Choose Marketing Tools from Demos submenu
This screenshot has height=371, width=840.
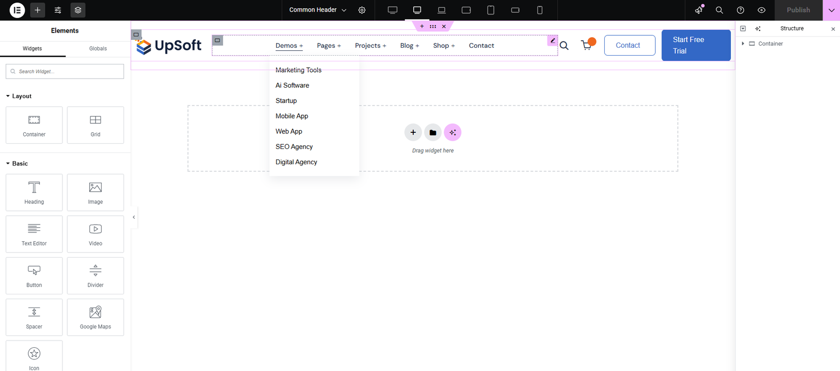pyautogui.click(x=298, y=70)
